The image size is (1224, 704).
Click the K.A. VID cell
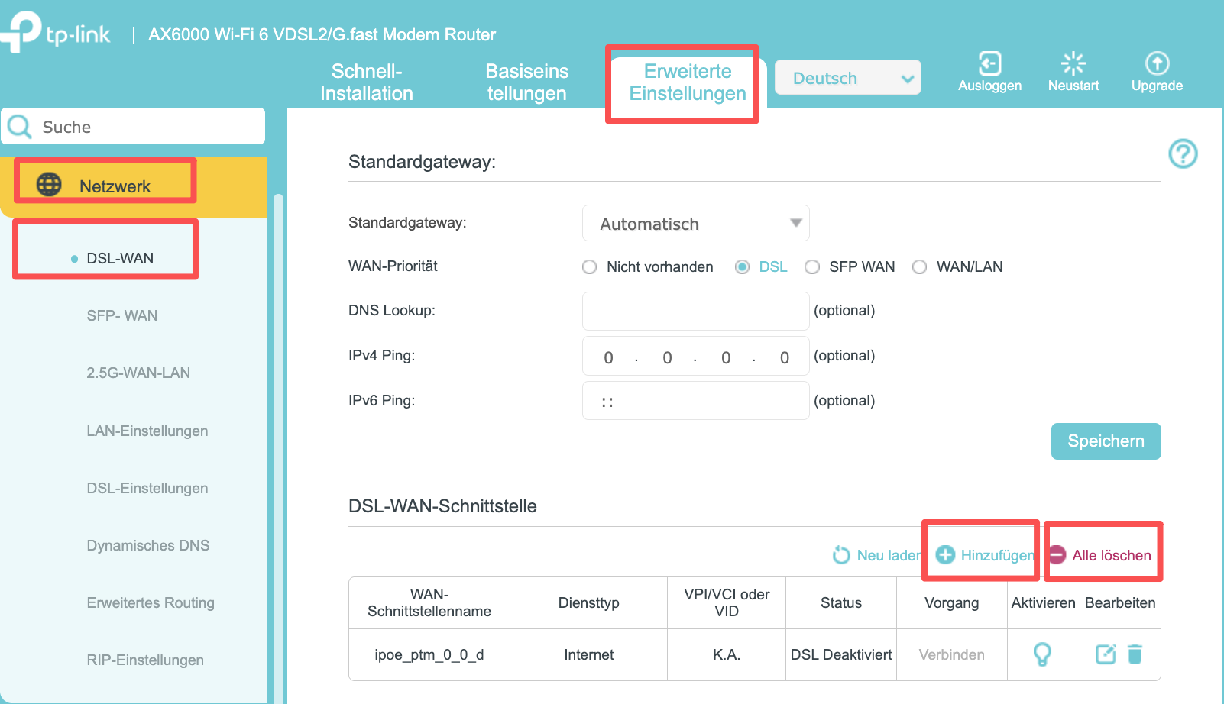tap(727, 654)
